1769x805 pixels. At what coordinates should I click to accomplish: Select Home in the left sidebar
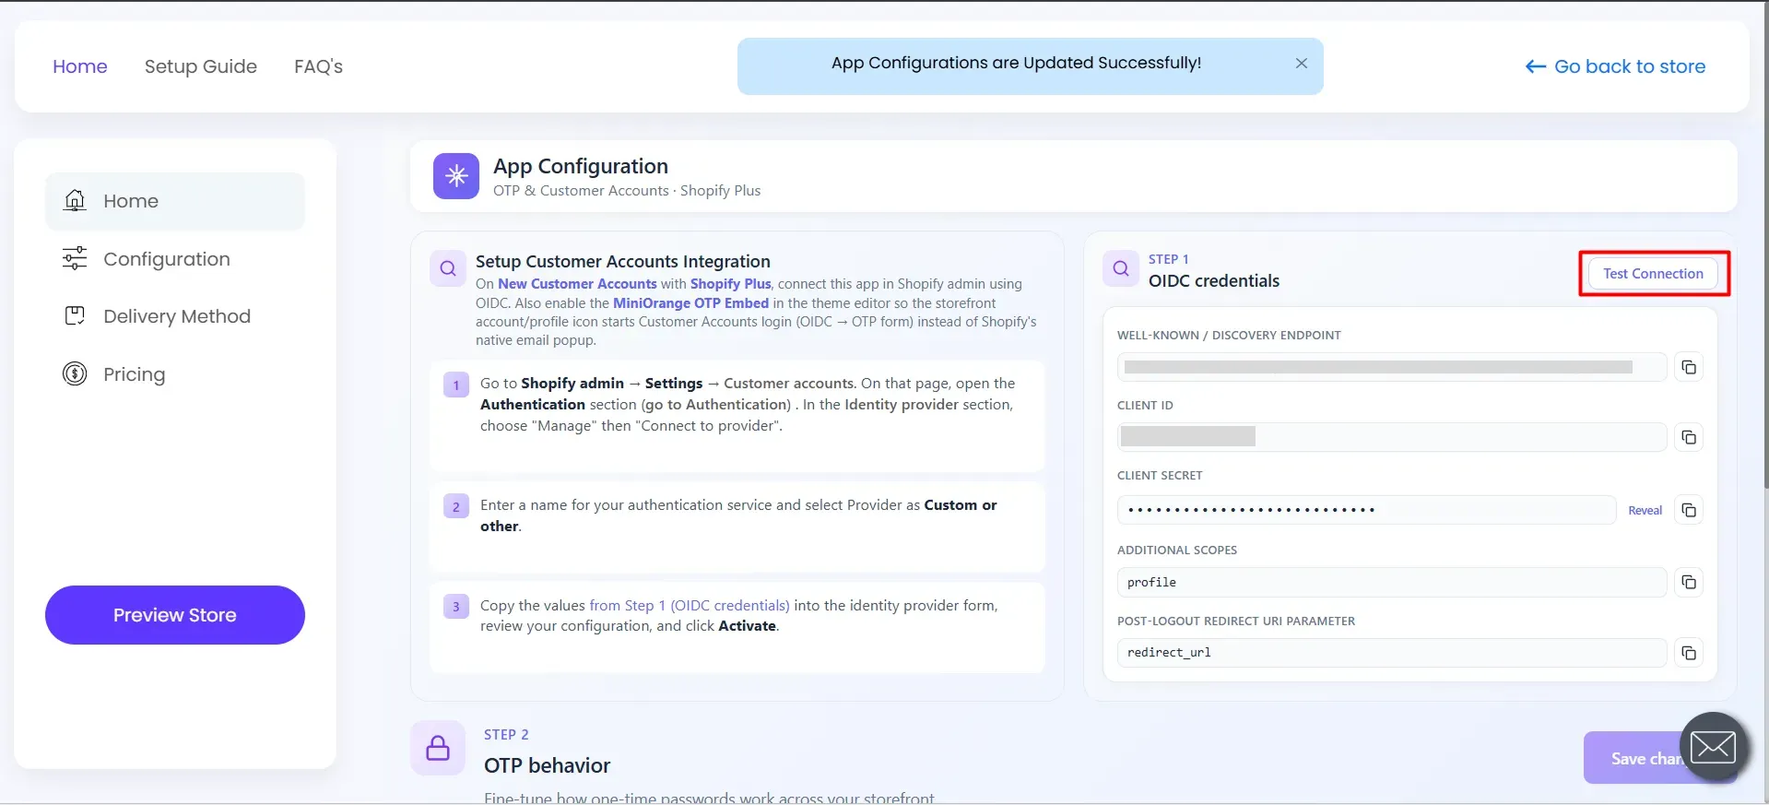click(x=175, y=201)
